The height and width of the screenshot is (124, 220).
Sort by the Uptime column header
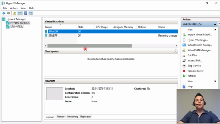(x=147, y=27)
